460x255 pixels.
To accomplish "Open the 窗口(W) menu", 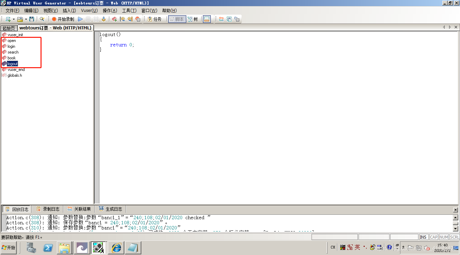I will 149,11.
